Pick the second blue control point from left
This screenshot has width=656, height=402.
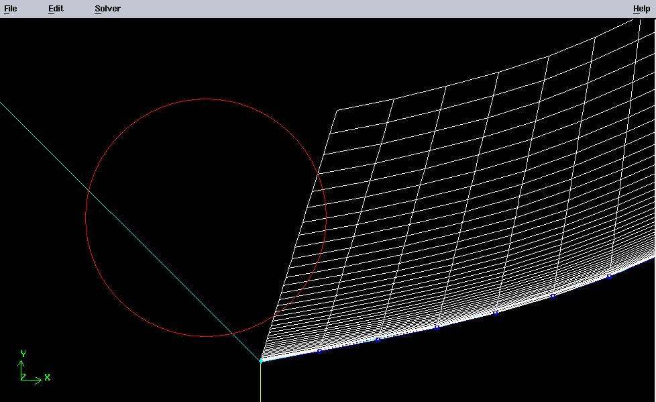point(378,340)
